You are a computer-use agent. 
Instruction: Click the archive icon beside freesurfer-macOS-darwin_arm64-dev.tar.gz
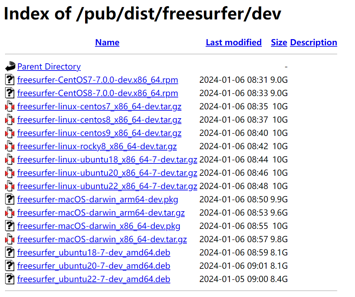point(10,213)
